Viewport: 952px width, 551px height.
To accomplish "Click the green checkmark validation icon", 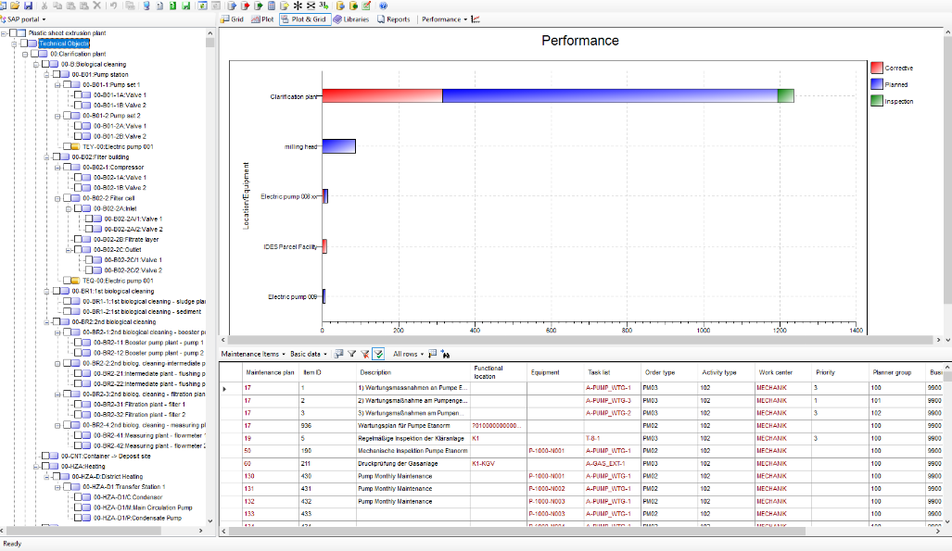I will point(379,353).
